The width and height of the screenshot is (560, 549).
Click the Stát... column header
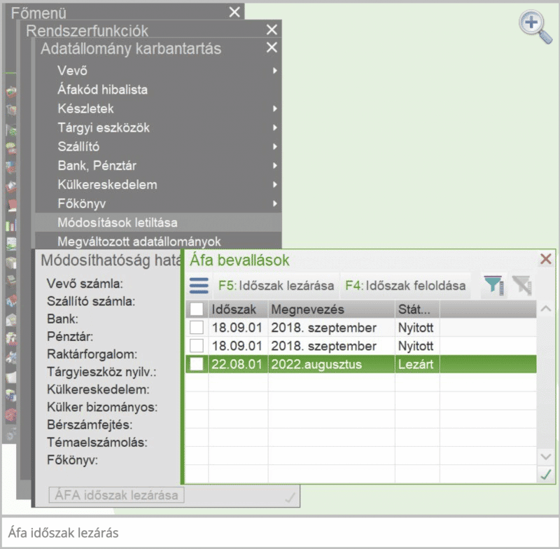417,310
